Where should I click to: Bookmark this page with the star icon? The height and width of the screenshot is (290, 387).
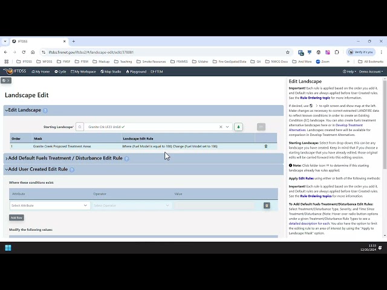(288, 52)
